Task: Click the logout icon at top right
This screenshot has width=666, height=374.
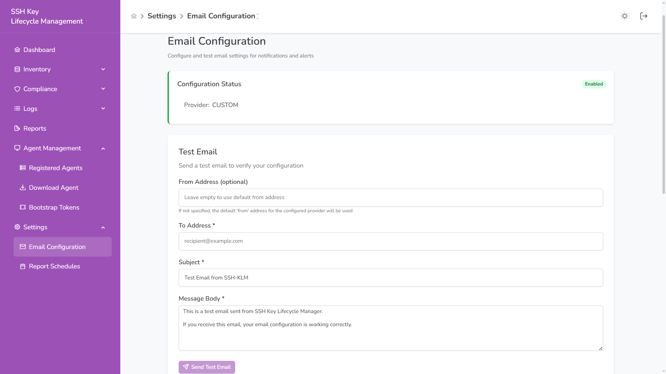Action: point(643,16)
